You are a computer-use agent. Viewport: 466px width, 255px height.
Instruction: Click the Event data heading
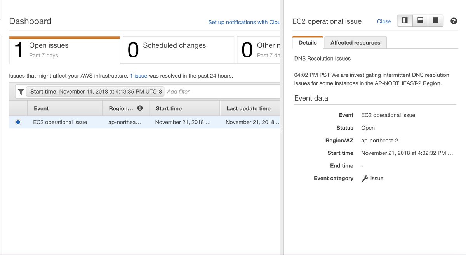pos(311,98)
